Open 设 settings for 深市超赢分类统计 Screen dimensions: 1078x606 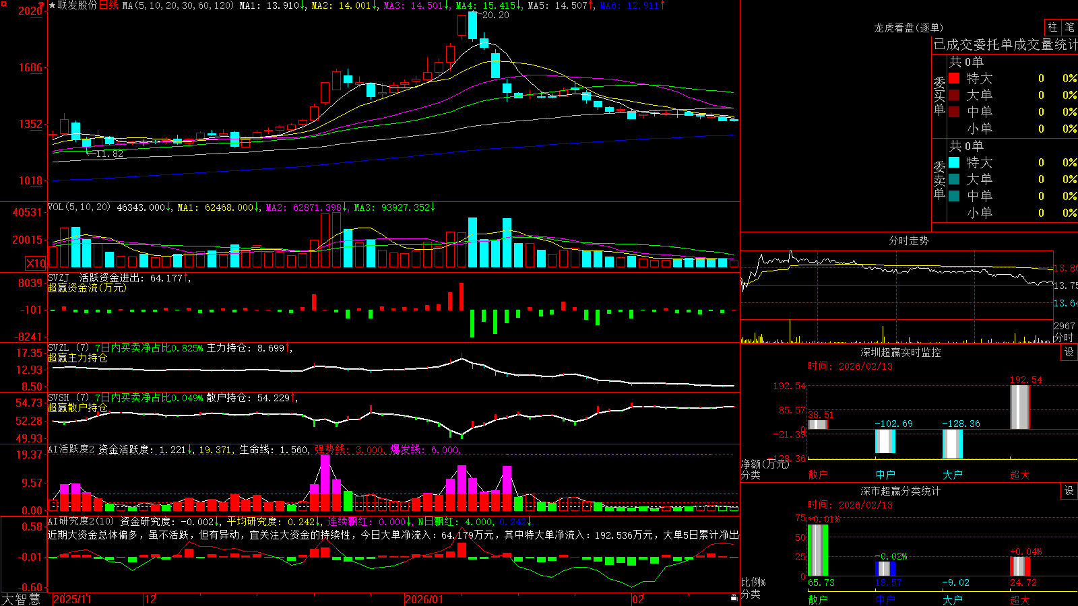click(1069, 491)
